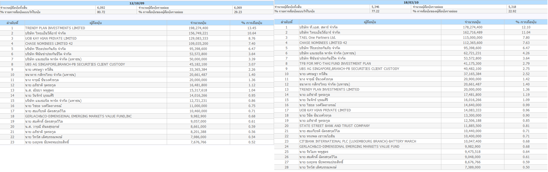
Task: Click share count 40,482,100
Action: coord(473,69)
